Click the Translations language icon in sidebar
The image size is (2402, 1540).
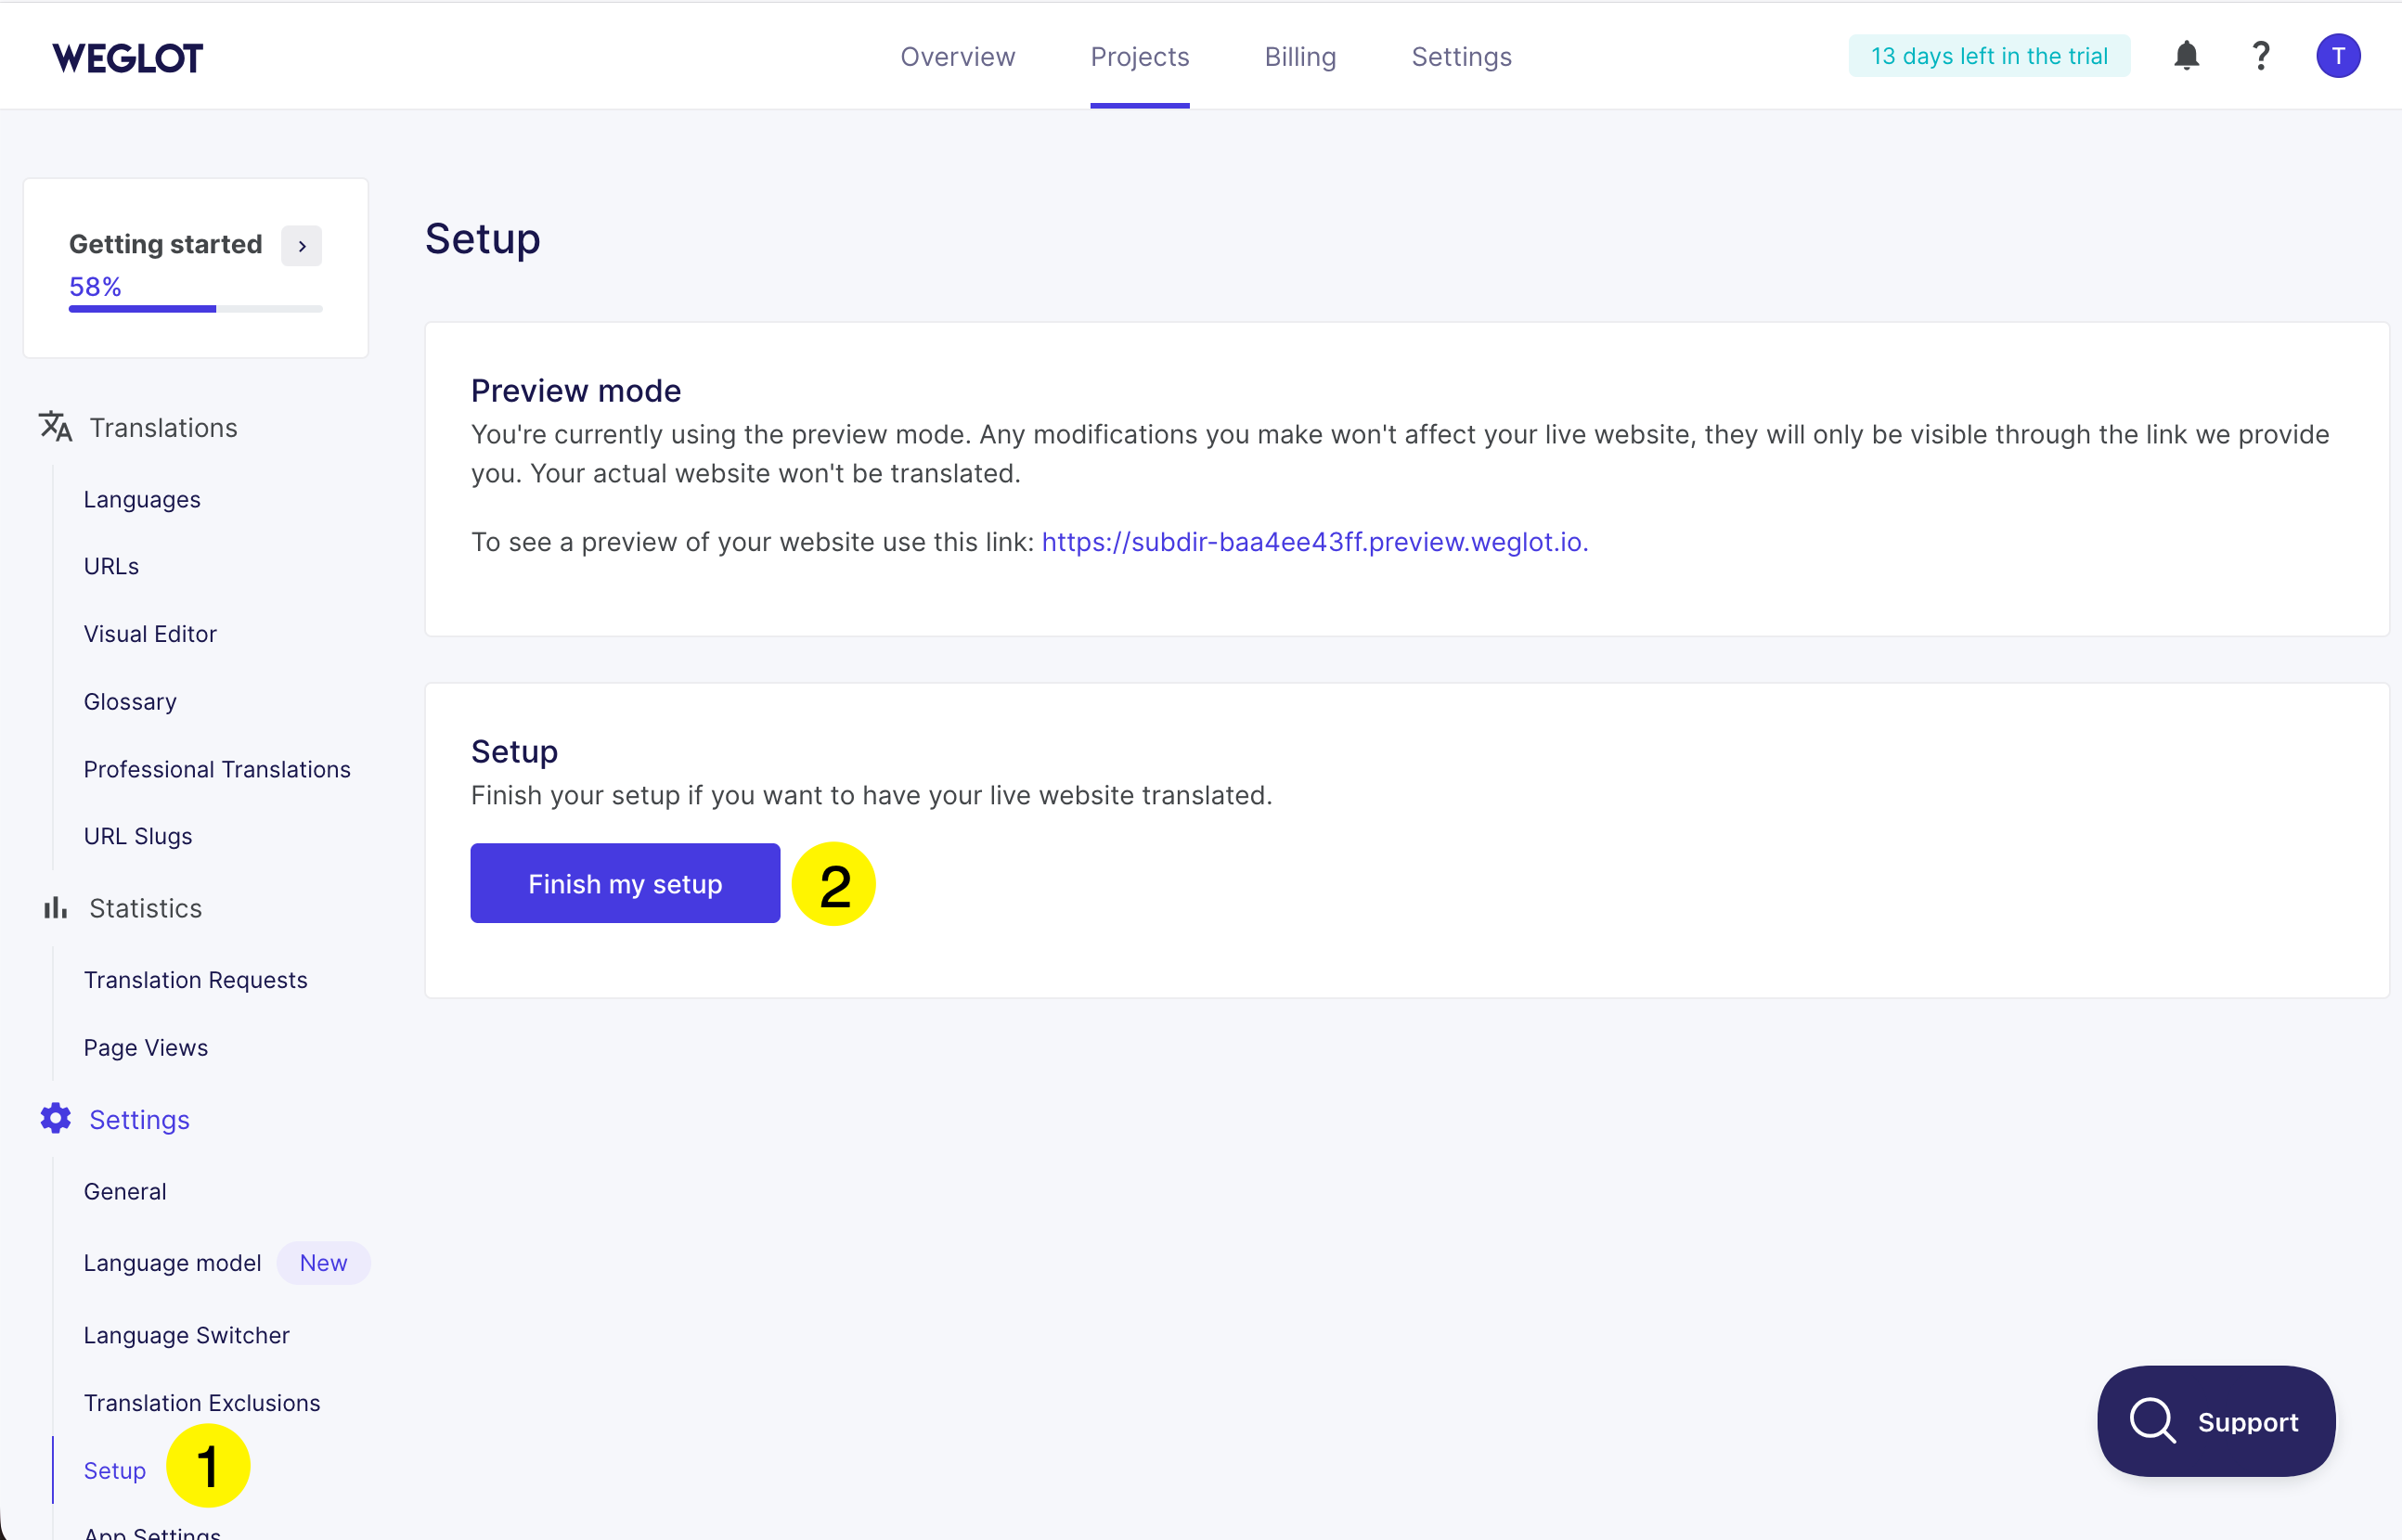point(55,427)
